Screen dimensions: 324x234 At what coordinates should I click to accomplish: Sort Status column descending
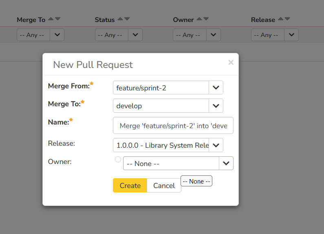[x=127, y=19]
